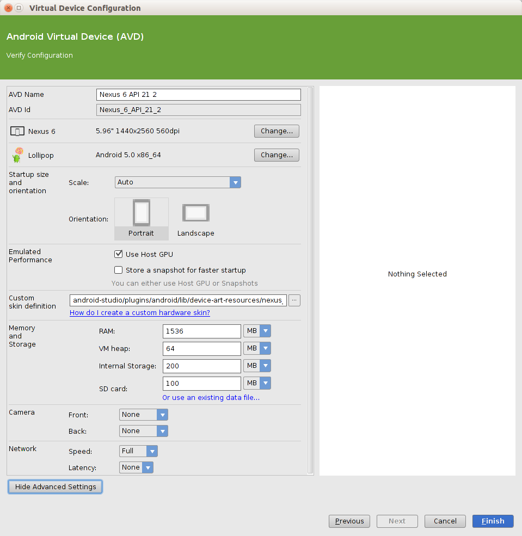Image resolution: width=522 pixels, height=536 pixels.
Task: Open the Back camera dropdown
Action: [x=143, y=431]
